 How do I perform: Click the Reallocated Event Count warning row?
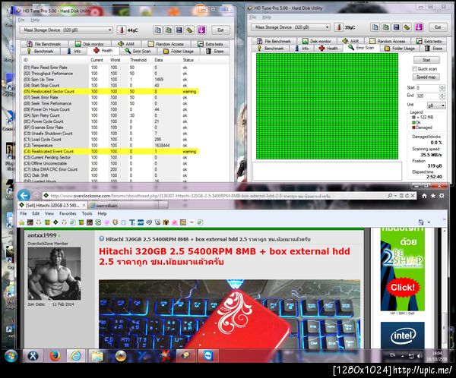click(x=111, y=151)
